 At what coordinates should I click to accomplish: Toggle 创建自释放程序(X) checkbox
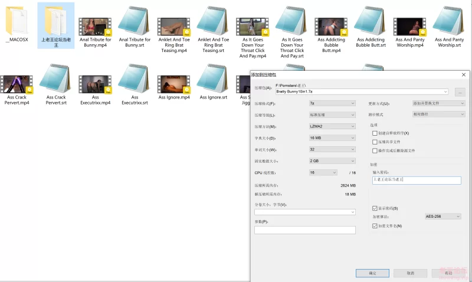coord(375,133)
